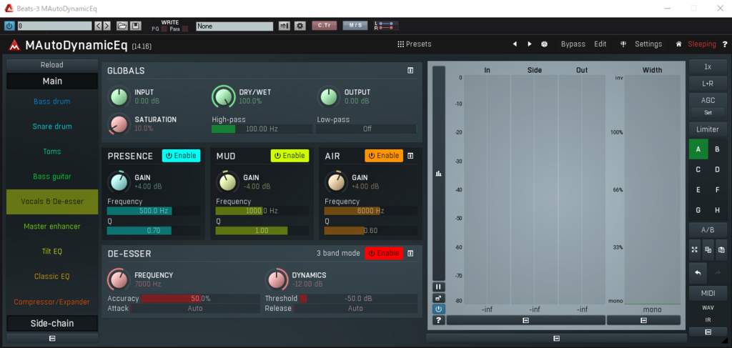Select the Main tab
Viewport: 732px width, 348px height.
[52, 81]
